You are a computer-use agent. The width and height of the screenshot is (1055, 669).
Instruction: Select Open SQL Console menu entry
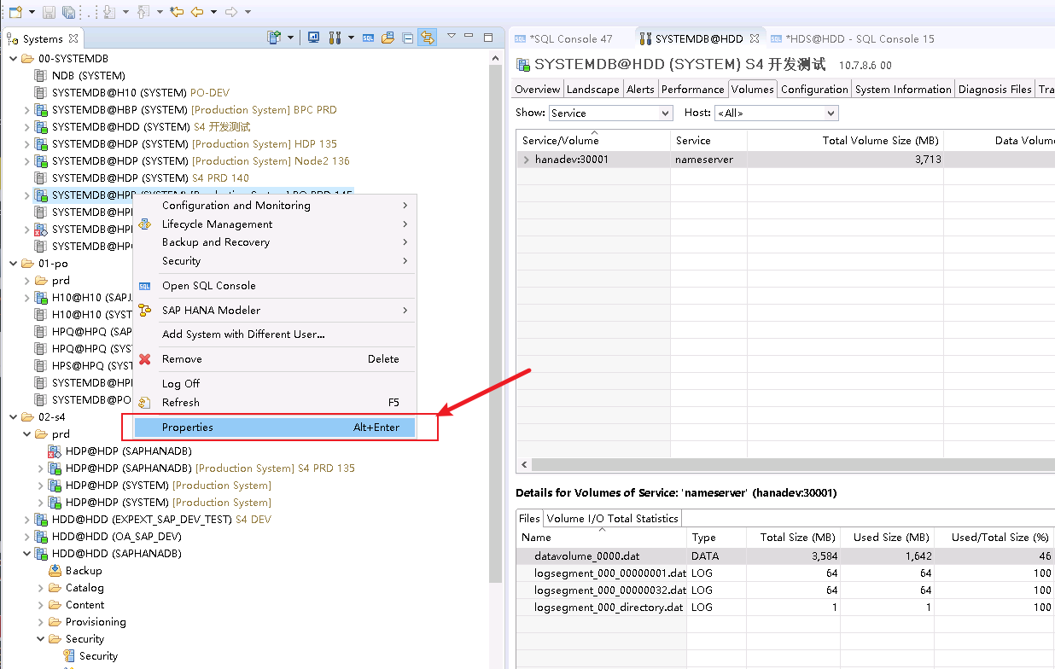tap(209, 286)
